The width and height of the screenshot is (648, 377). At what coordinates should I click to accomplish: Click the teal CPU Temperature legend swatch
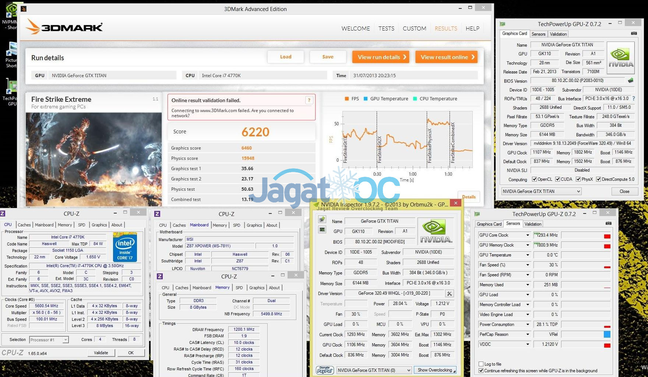coord(415,99)
